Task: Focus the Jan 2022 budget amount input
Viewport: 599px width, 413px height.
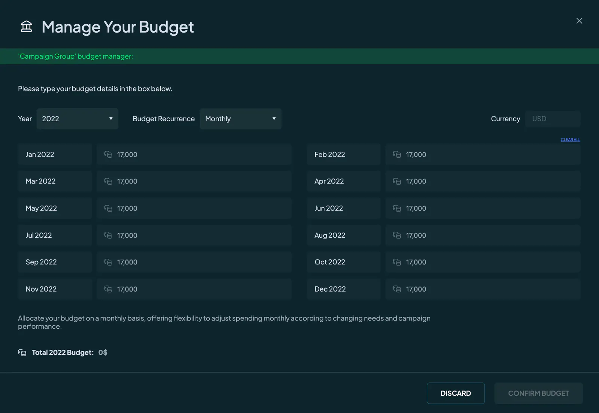Action: pyautogui.click(x=194, y=154)
